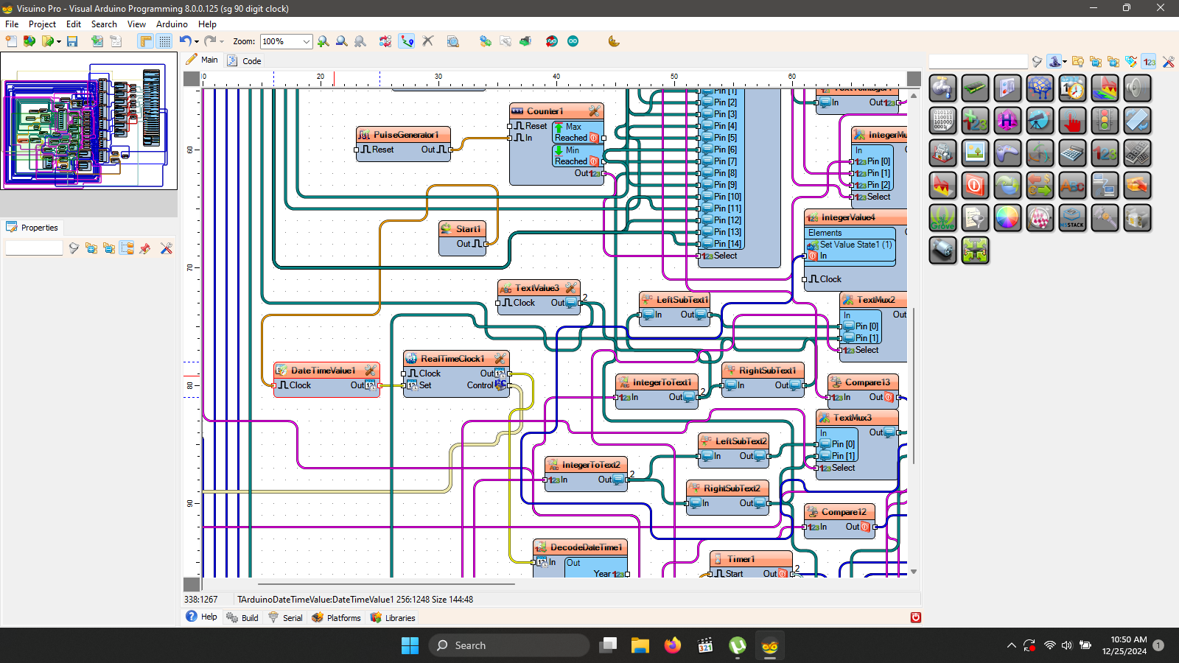The image size is (1179, 663).
Task: Click the Zoom In magnifier icon
Action: tap(323, 41)
